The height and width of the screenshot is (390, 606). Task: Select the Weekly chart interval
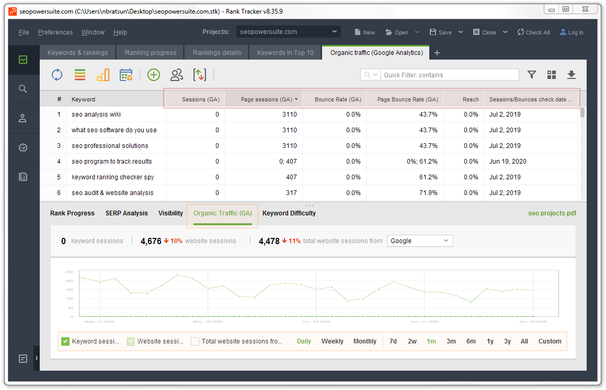[x=333, y=341]
